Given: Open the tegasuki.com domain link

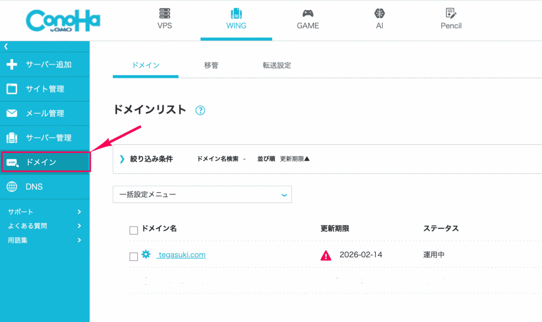Looking at the screenshot, I should pos(182,255).
